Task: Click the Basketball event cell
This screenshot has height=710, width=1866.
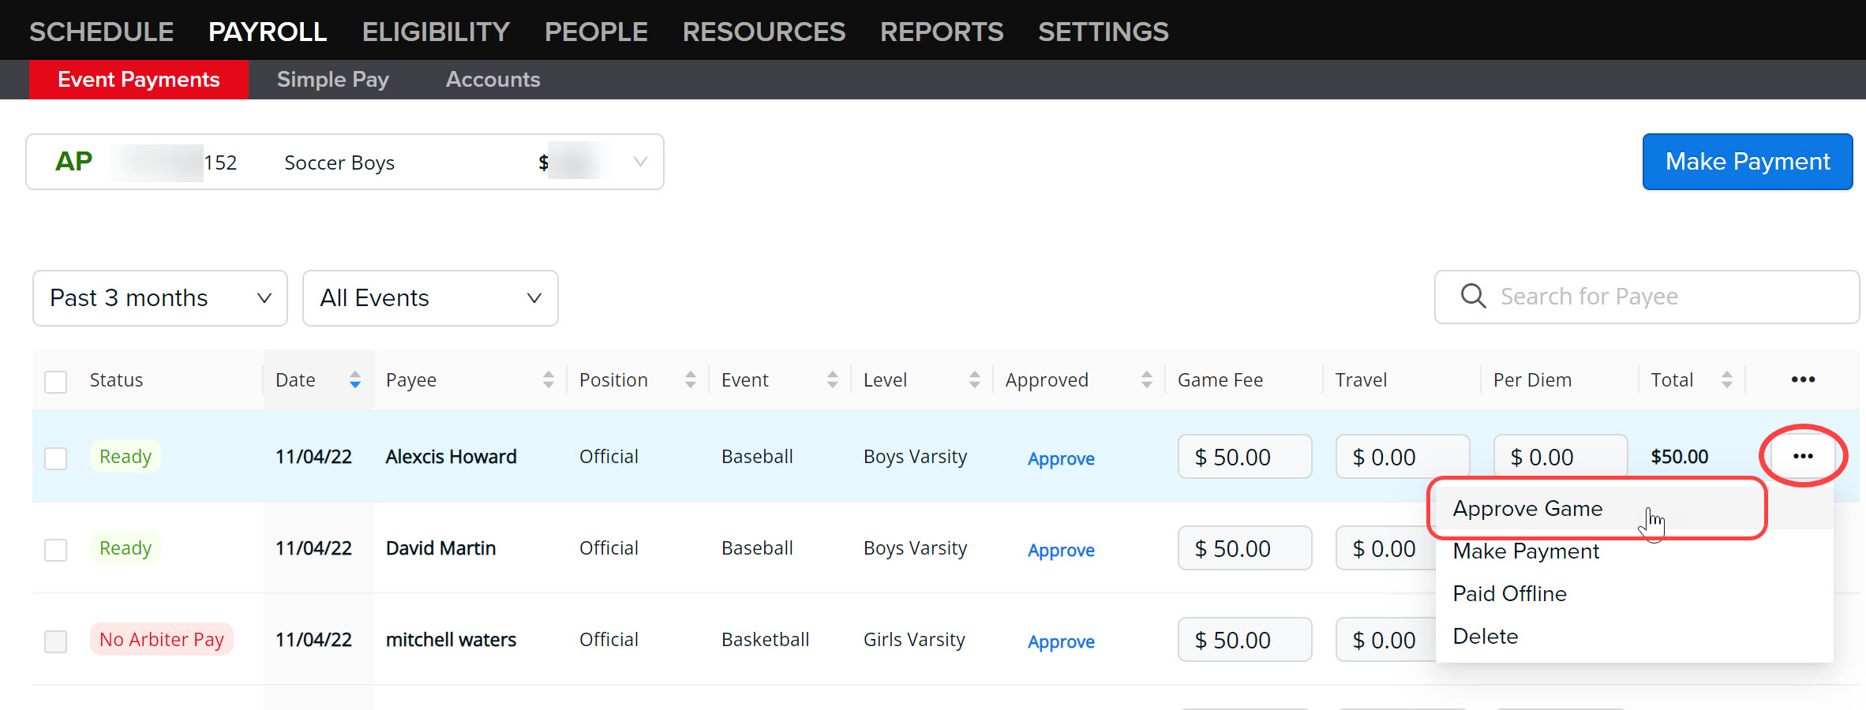Action: (766, 640)
